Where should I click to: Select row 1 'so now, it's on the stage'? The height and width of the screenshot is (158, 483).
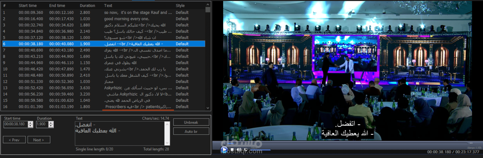[x=103, y=12]
